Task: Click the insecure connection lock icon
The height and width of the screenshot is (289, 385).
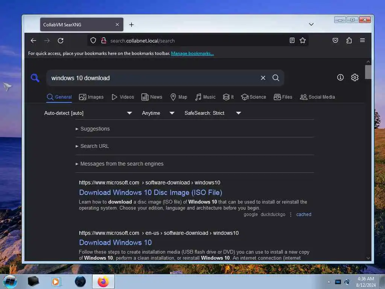Action: click(104, 40)
